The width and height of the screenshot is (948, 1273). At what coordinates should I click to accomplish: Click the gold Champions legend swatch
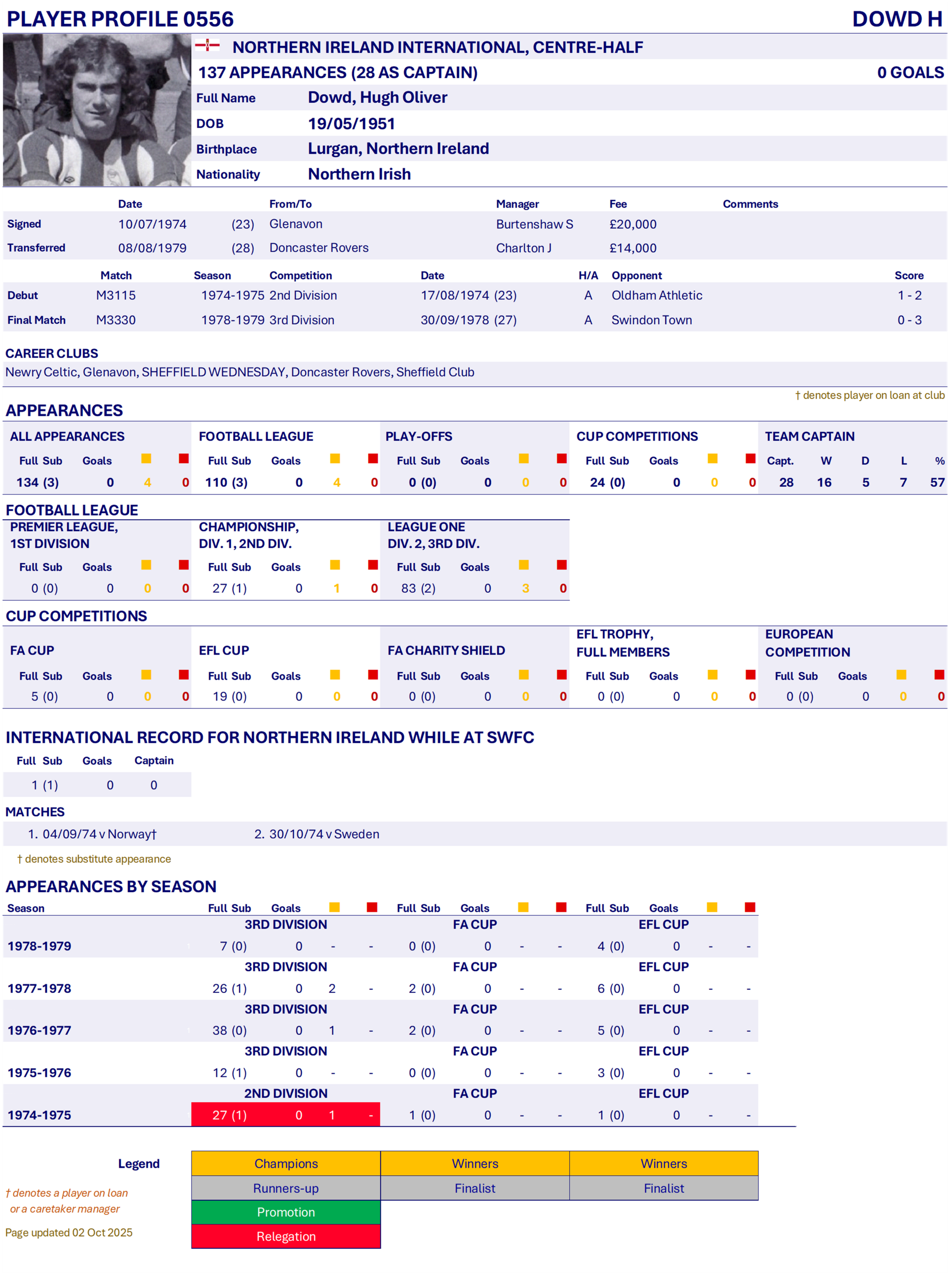click(286, 1163)
